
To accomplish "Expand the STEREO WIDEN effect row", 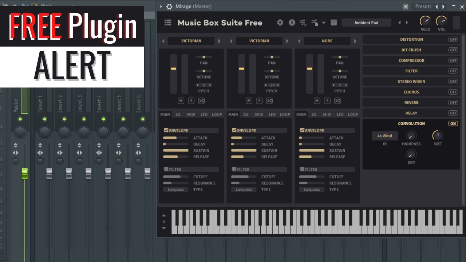I will tap(411, 82).
